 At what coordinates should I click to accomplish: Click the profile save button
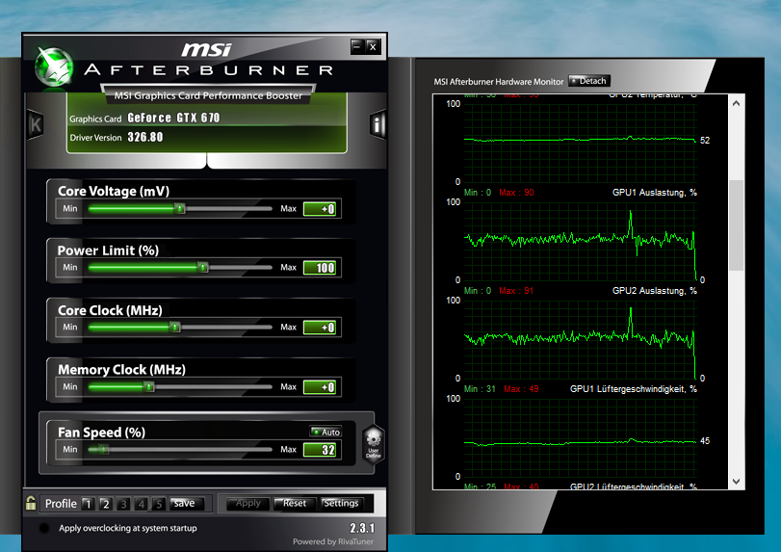pos(186,504)
